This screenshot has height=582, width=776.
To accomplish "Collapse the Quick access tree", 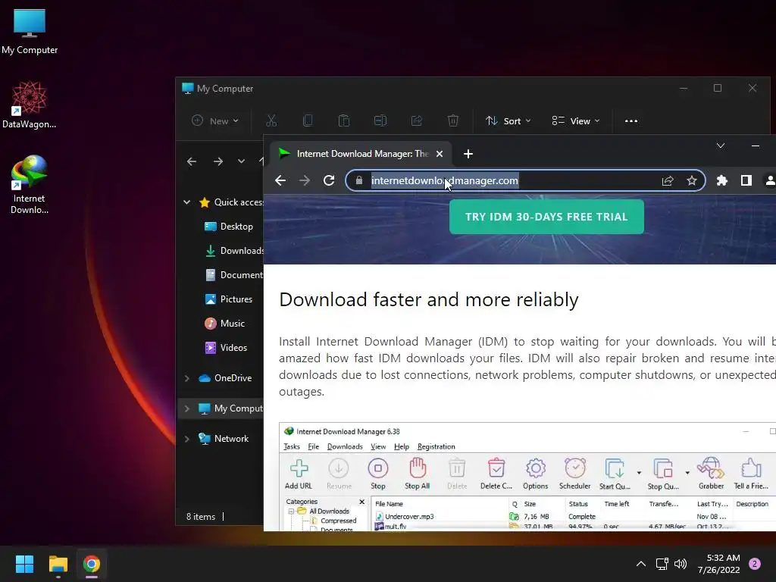I will tap(187, 202).
